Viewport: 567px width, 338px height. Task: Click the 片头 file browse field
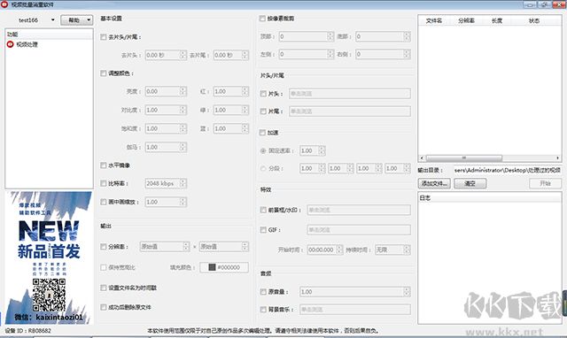pos(350,94)
